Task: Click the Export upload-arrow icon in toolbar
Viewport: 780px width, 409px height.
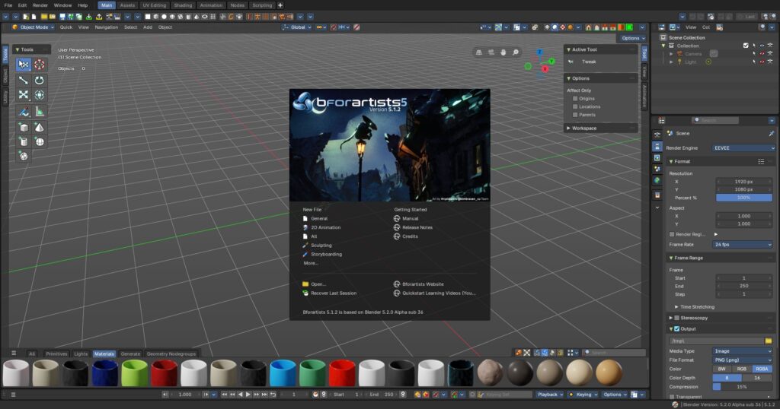Action: [99, 17]
